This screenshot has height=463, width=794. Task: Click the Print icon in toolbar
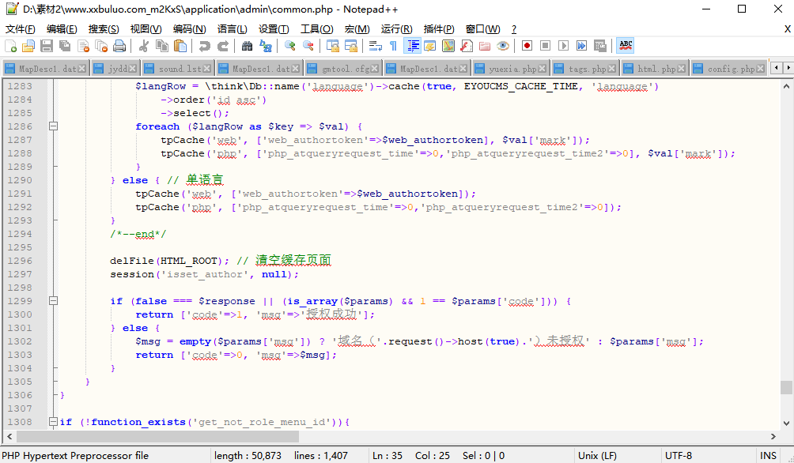click(119, 46)
